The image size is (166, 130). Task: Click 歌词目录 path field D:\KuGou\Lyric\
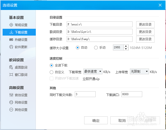coord(100,32)
